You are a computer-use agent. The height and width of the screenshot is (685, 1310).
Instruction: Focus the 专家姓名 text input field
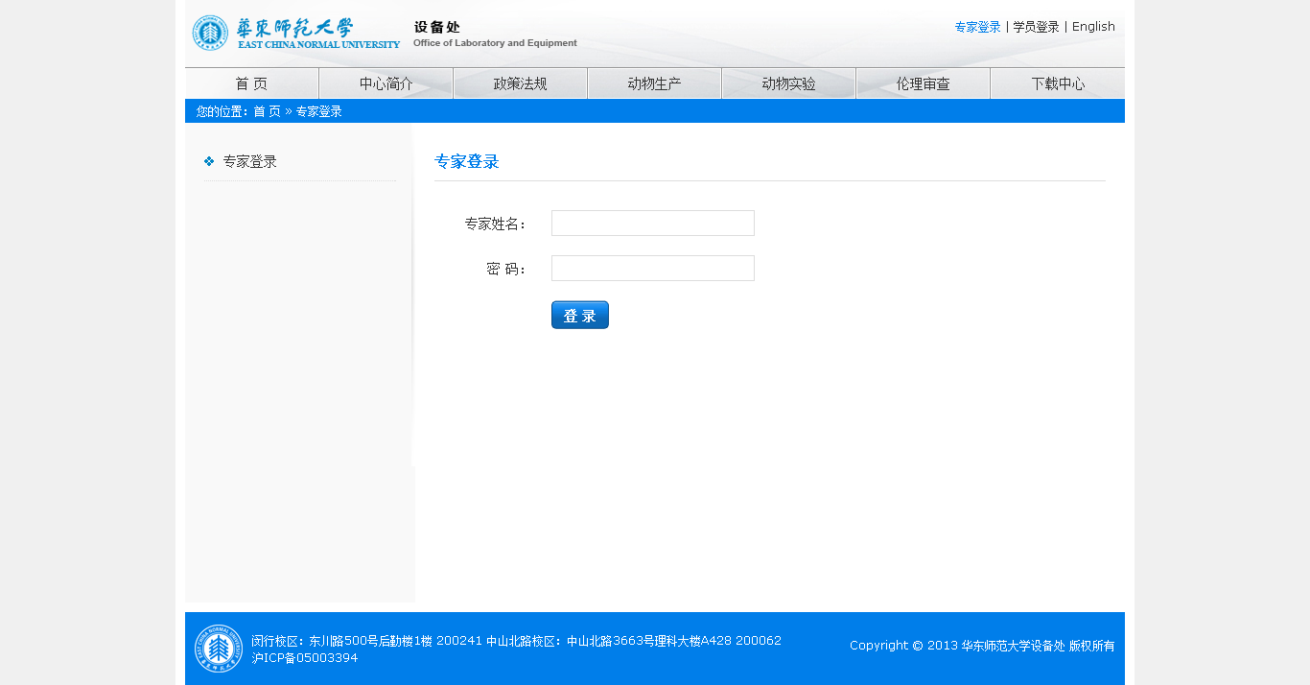tap(652, 224)
